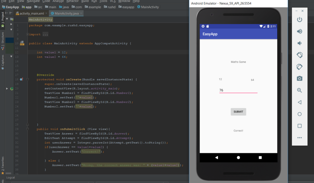
Task: Decrease emulator volume
Action: (x=300, y=43)
